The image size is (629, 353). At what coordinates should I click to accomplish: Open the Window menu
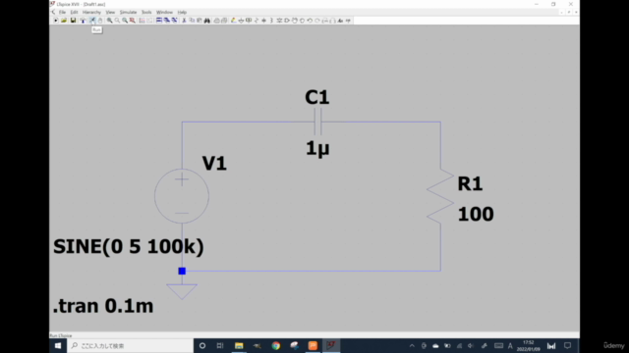pos(164,13)
